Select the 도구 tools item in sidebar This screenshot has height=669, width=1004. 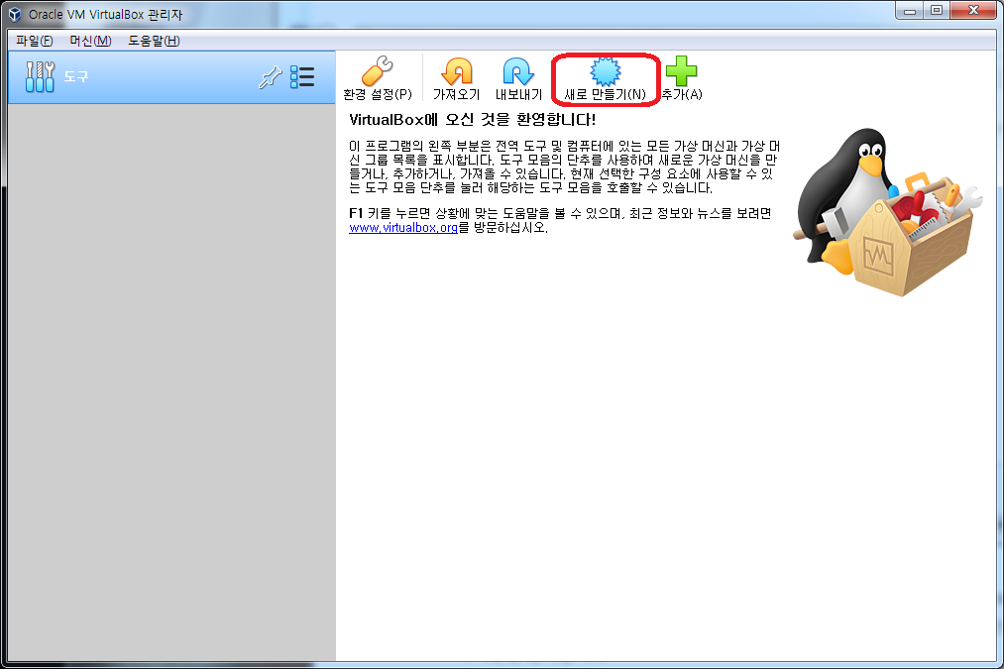coord(171,77)
